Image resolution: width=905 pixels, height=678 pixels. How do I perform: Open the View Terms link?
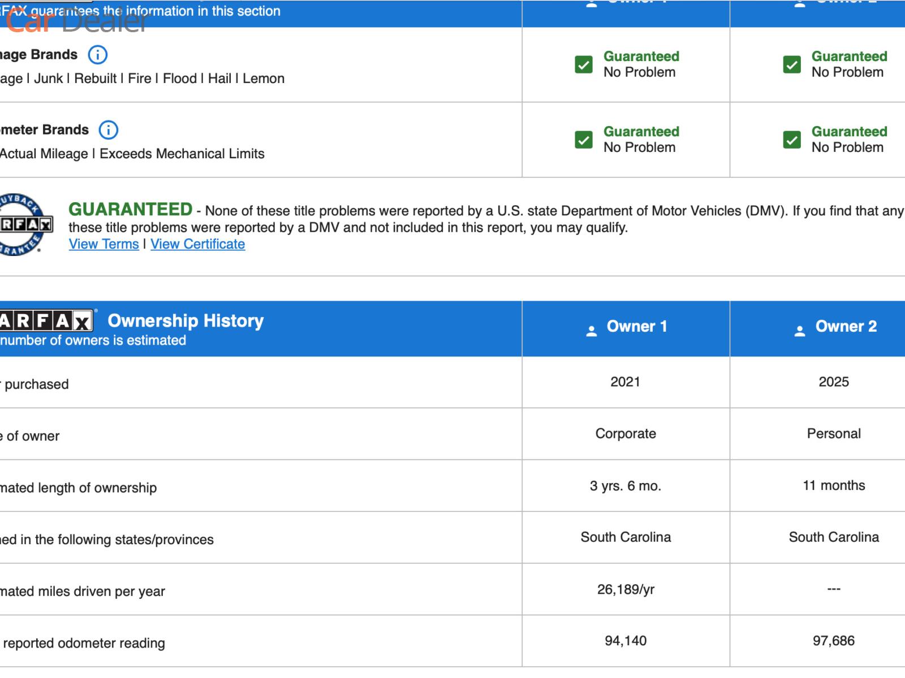[x=104, y=244]
